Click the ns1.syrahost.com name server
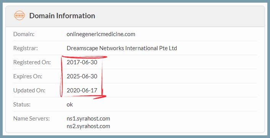Screen dimensions: 270x138 point(88,119)
